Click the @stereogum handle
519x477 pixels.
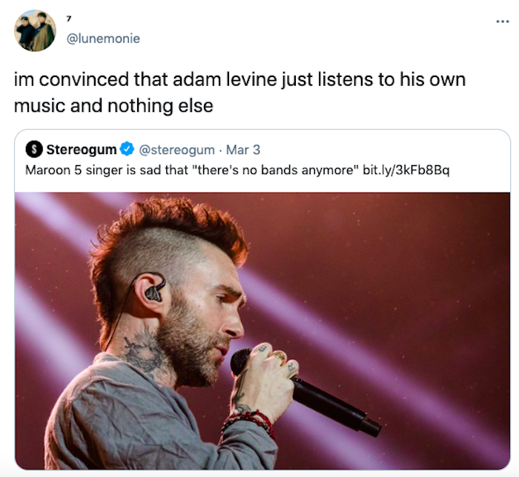(x=176, y=150)
